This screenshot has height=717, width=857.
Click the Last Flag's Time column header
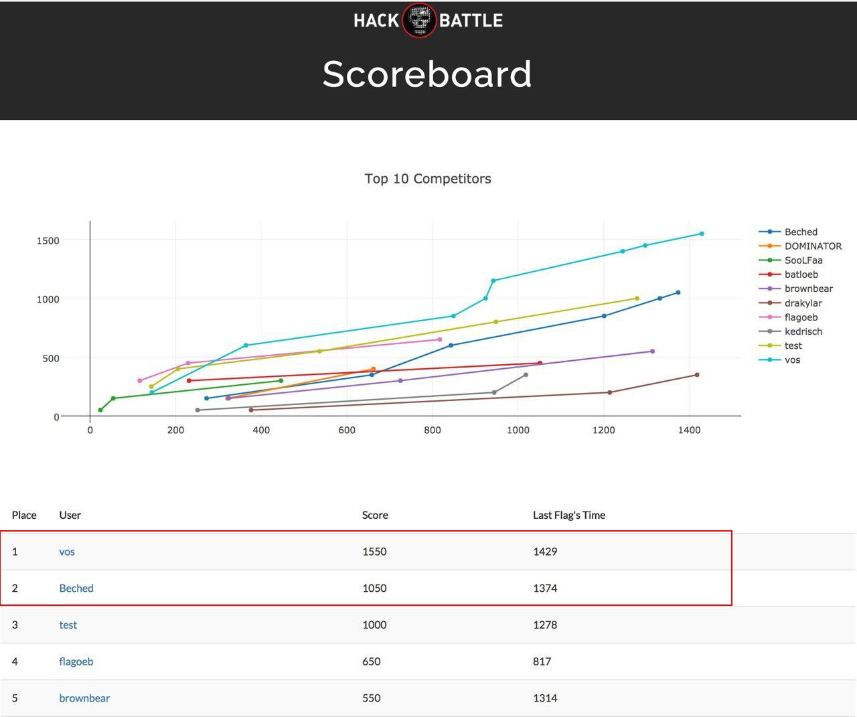tap(569, 515)
